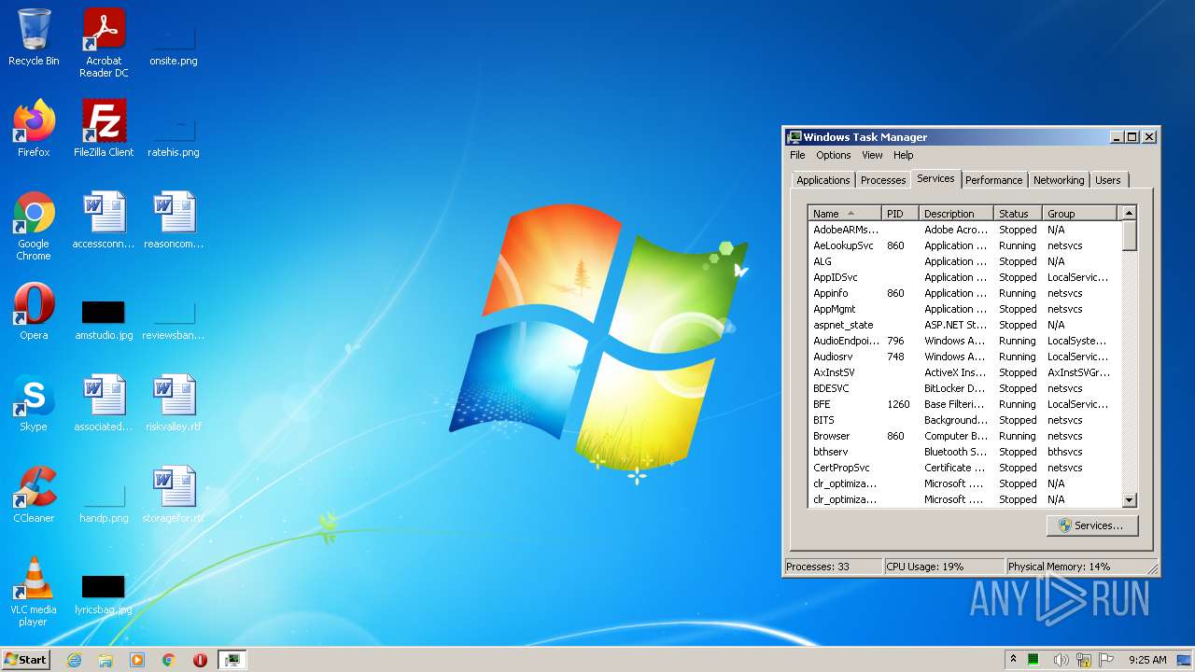The width and height of the screenshot is (1195, 672).
Task: Open the Recycle Bin desktop icon
Action: click(34, 38)
